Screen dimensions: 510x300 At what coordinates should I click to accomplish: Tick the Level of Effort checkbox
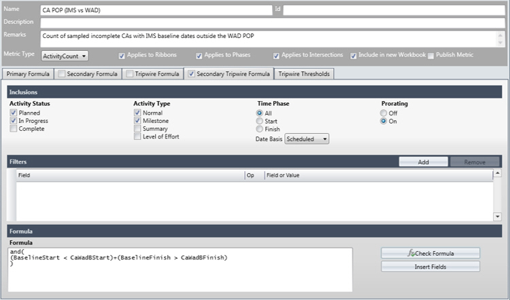(x=137, y=136)
